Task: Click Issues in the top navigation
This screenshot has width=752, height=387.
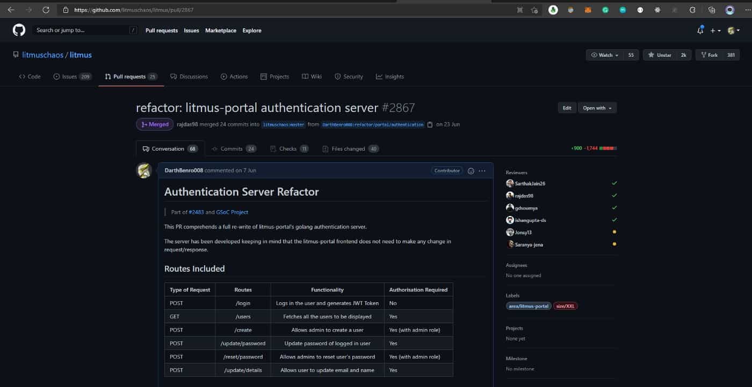Action: [x=192, y=31]
